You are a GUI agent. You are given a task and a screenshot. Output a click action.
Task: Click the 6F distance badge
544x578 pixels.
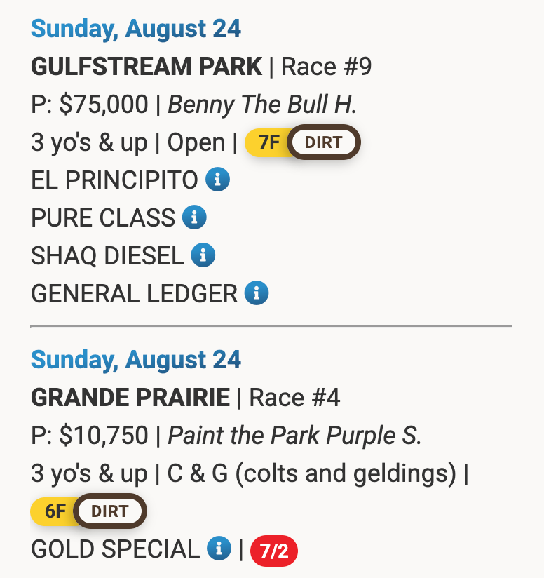54,511
